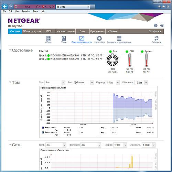Click the refresh icon in address bar
The height and width of the screenshot is (172, 172).
50,7
